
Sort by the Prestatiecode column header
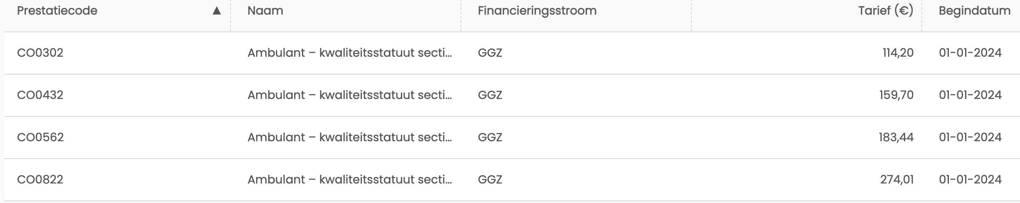57,11
